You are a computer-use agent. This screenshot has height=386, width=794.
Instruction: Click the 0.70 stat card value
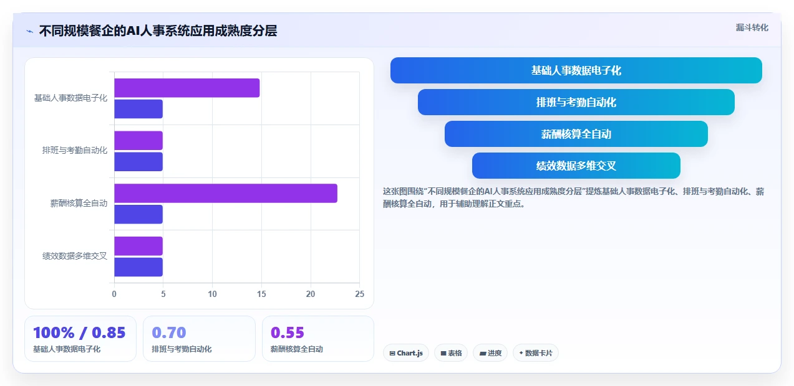(169, 333)
